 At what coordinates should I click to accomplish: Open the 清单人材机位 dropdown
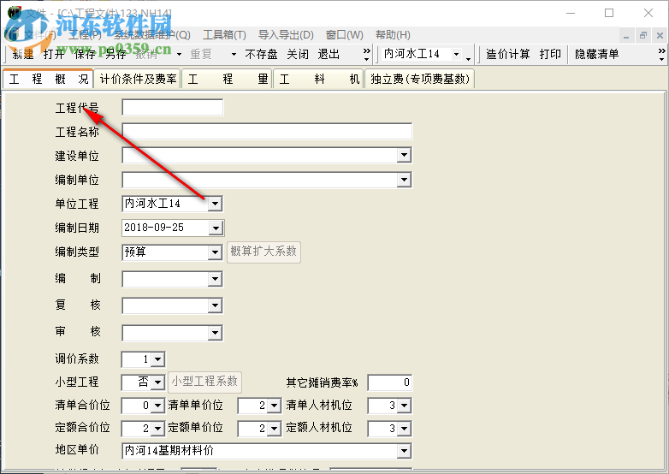(404, 405)
